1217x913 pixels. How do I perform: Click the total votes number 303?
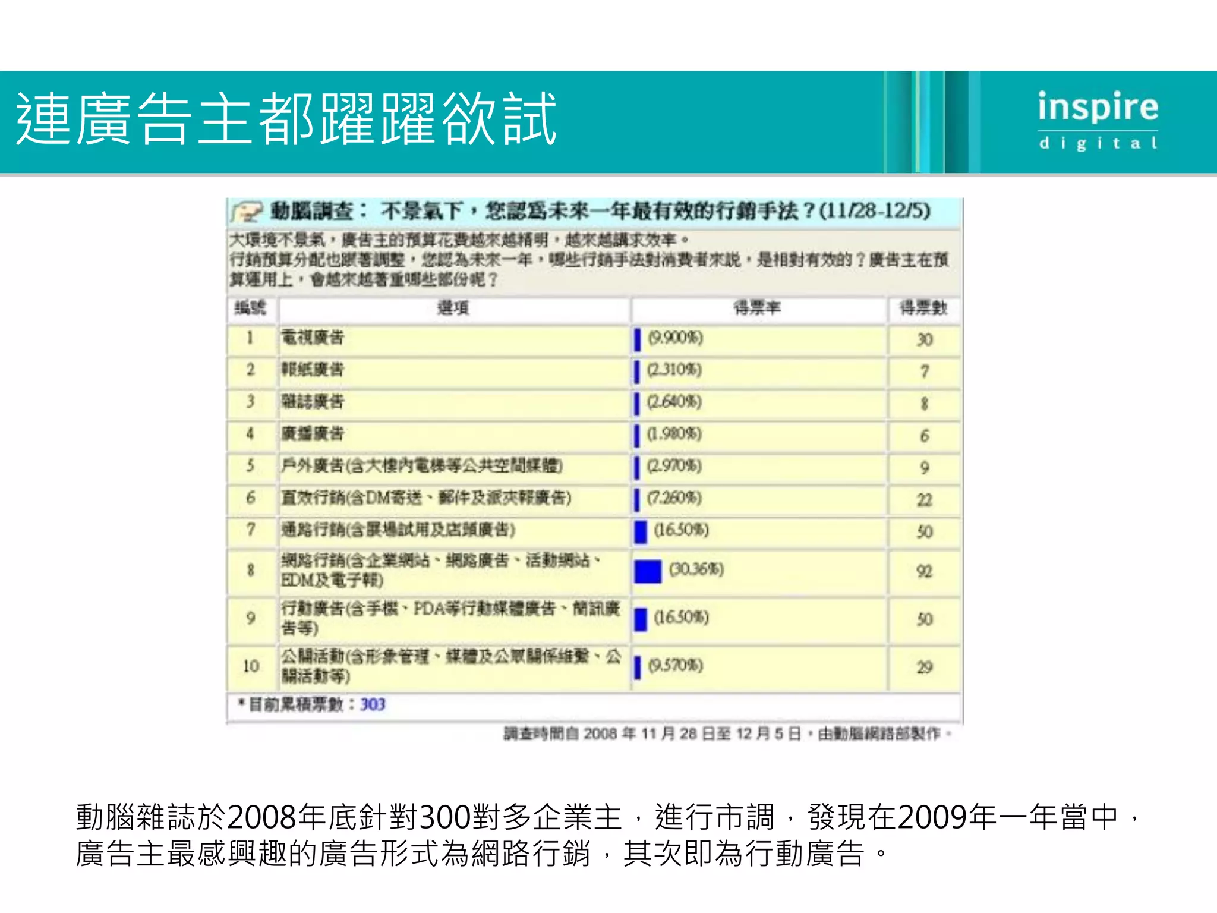point(373,704)
